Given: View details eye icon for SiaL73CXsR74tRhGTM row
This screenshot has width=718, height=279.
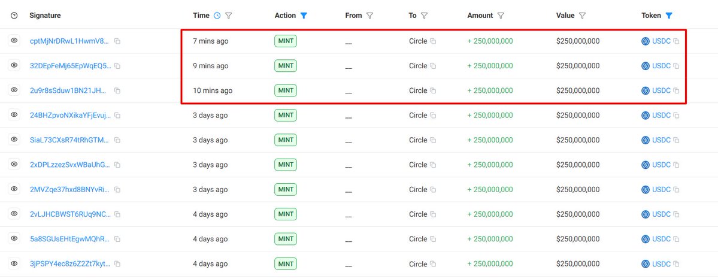Looking at the screenshot, I should click(x=14, y=139).
